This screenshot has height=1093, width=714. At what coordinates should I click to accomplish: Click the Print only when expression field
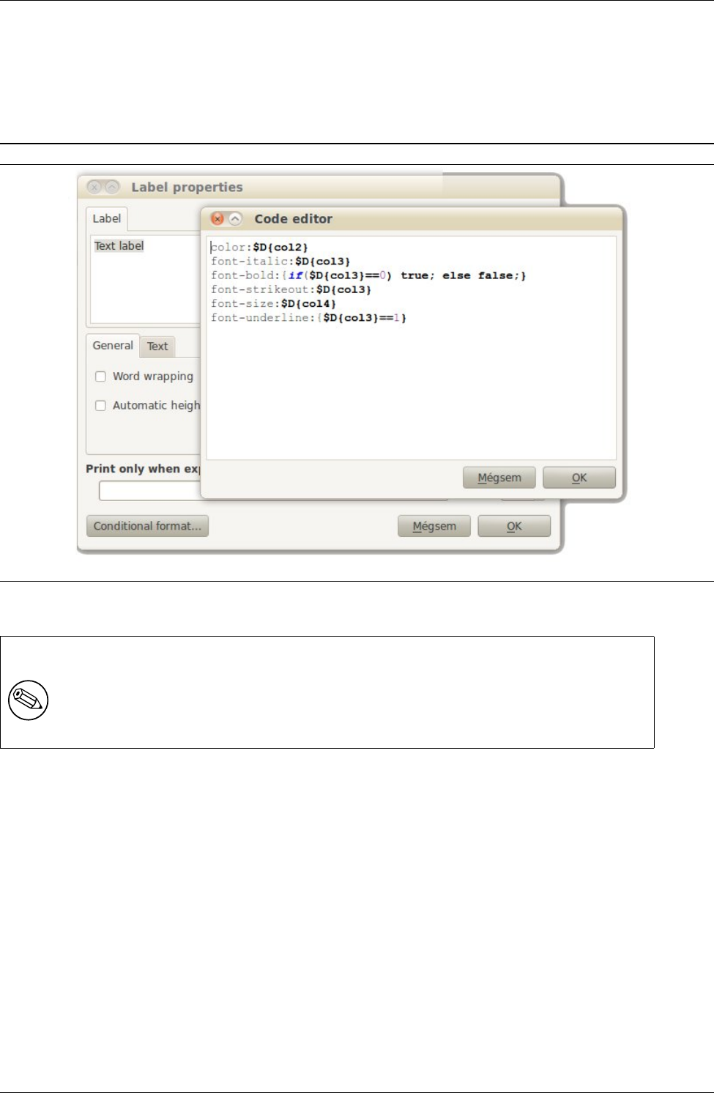150,491
